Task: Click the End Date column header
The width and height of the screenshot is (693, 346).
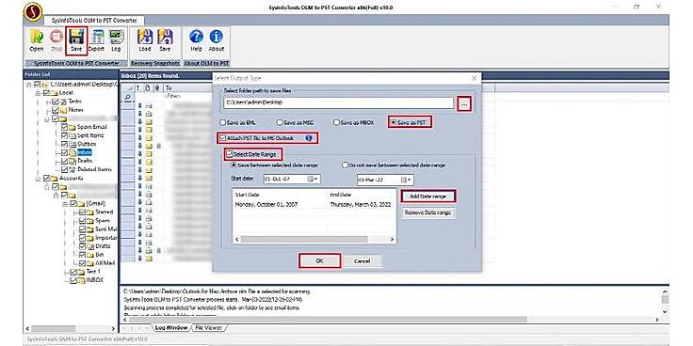Action: pyautogui.click(x=362, y=195)
